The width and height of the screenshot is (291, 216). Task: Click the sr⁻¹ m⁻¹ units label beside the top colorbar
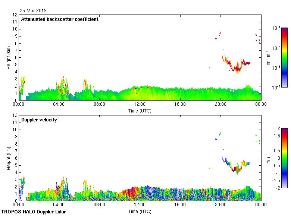[269, 58]
